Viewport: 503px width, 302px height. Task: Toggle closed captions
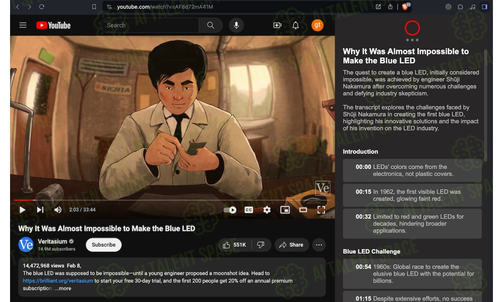248,210
